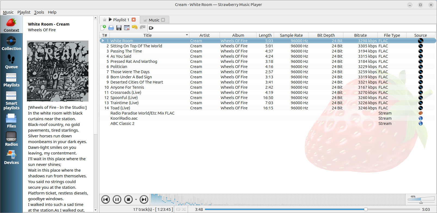Screen dimensions: 437x213
Task: Toggle the repeat mode button
Action: [x=178, y=209]
